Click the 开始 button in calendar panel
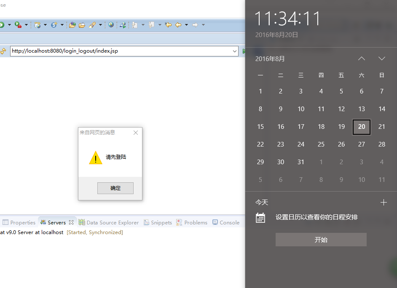The image size is (397, 288). point(321,240)
